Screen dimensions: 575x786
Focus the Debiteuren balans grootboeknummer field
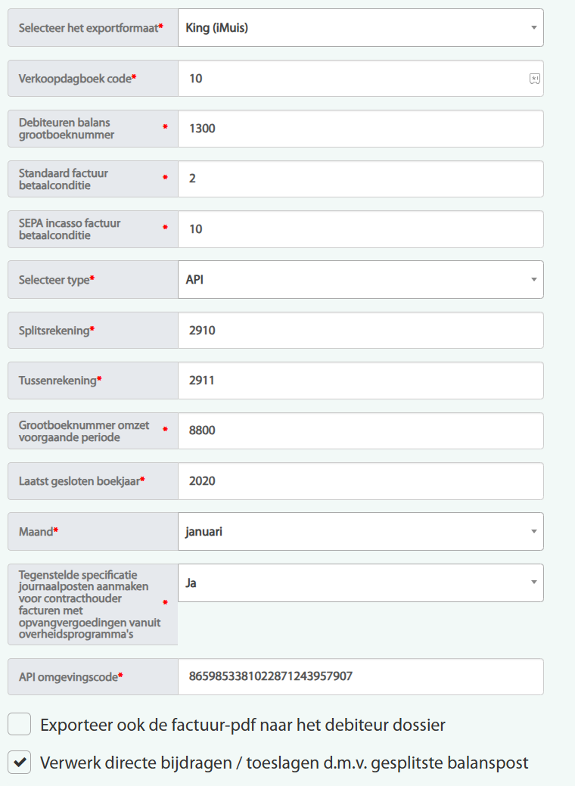click(x=360, y=129)
